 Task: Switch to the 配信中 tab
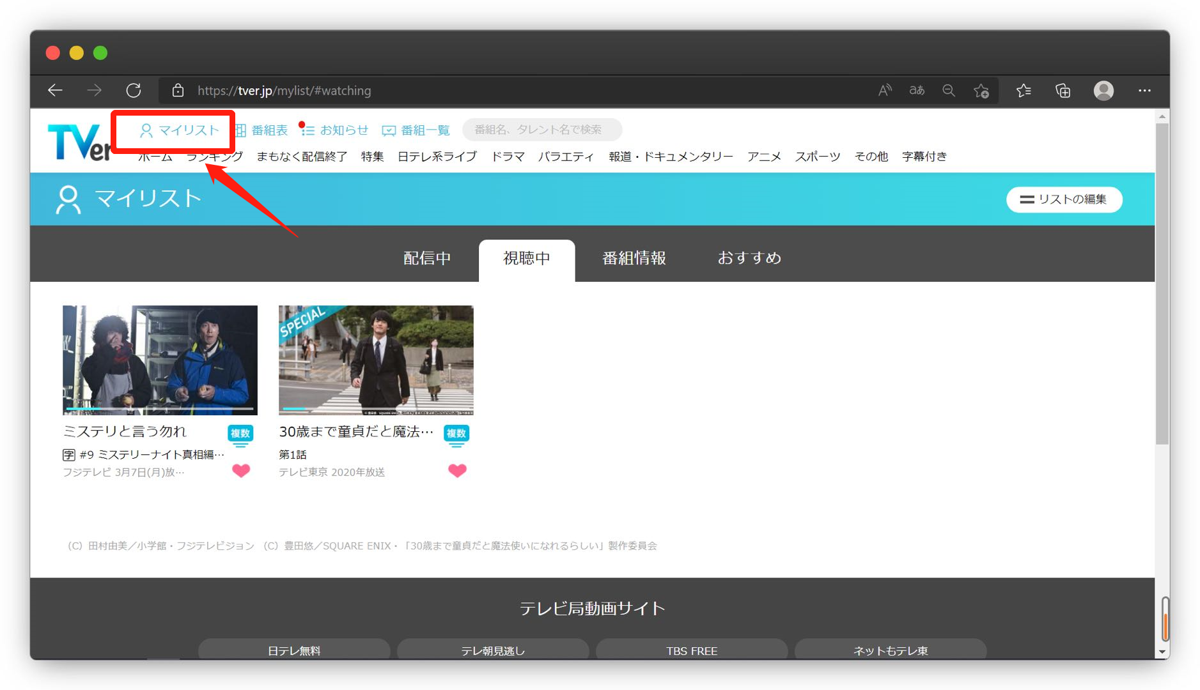pos(427,259)
